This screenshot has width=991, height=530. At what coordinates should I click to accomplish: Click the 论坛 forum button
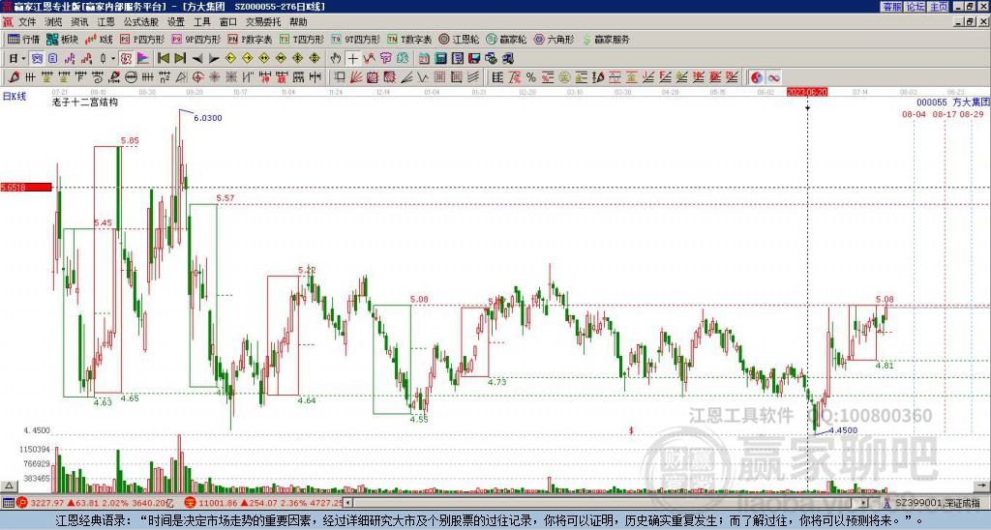915,7
